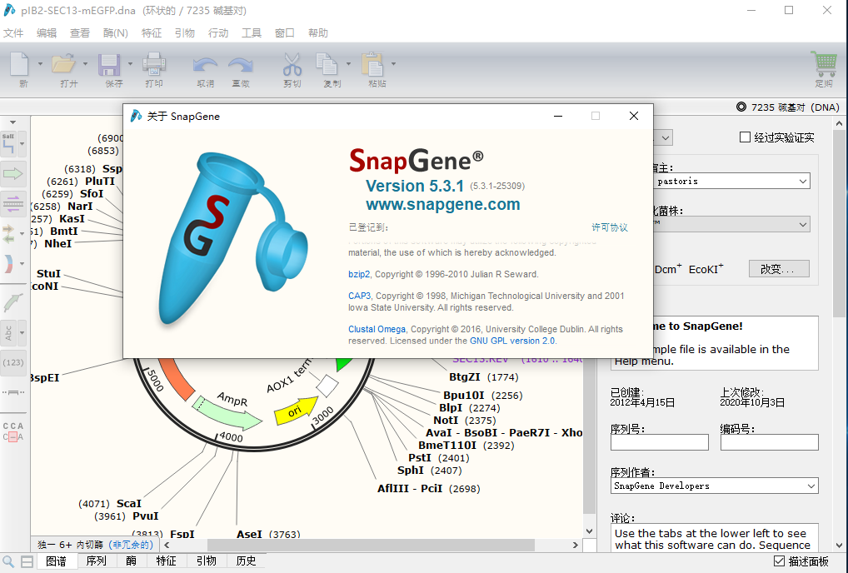848x573 pixels.
Task: Open the dropdown arrow next to 打开
Action: pyautogui.click(x=86, y=64)
